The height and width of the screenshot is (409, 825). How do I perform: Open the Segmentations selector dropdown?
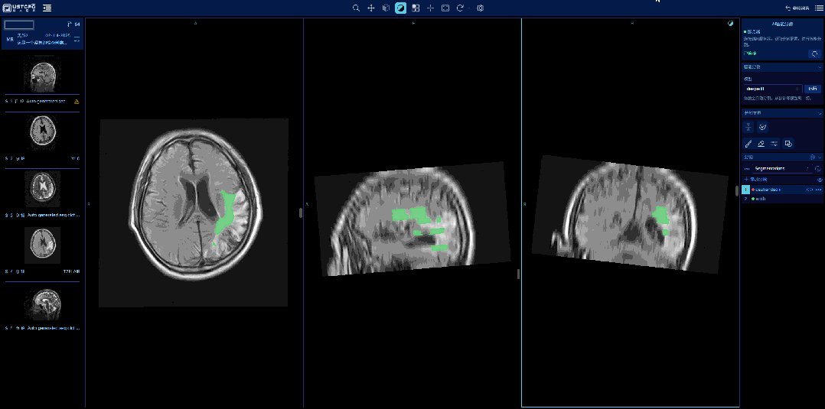coord(781,168)
